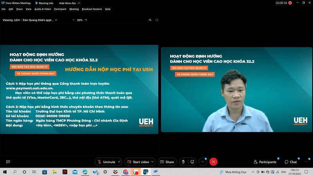This screenshot has width=313, height=176.
Task: Open the Meeting menu
Action: pos(74,9)
